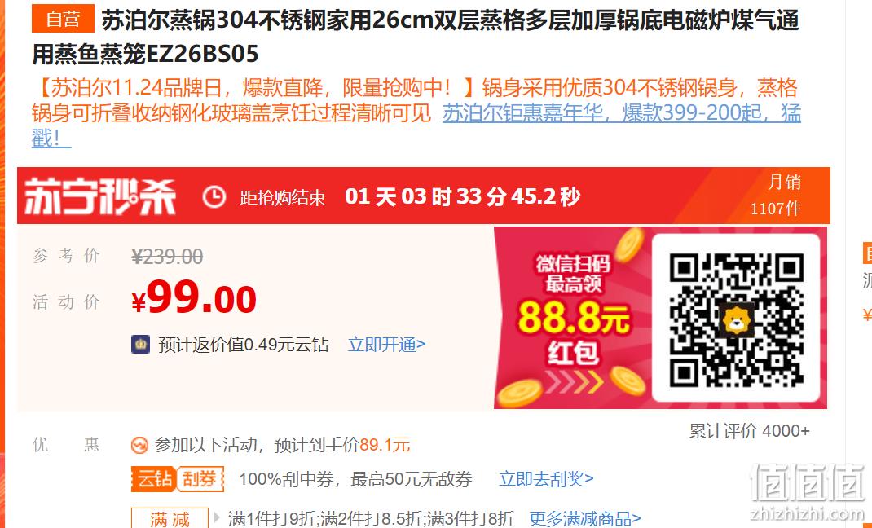The image size is (872, 528).
Task: Open the 立即去刮奖> link
Action: pyautogui.click(x=546, y=478)
